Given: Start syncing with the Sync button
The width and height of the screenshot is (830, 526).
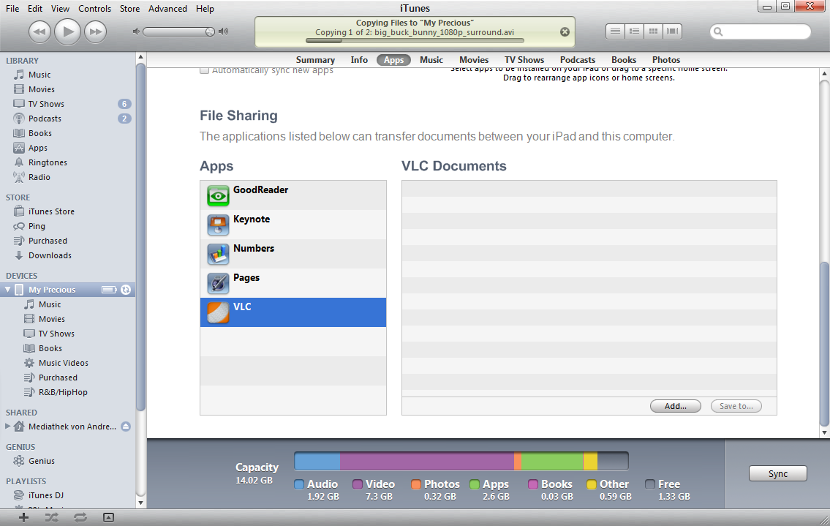Looking at the screenshot, I should [x=777, y=473].
